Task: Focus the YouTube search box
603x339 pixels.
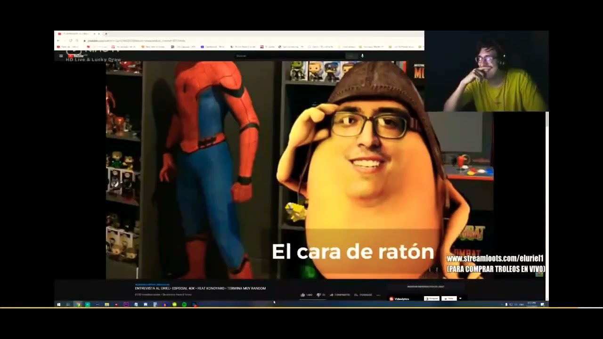Action: pos(290,56)
